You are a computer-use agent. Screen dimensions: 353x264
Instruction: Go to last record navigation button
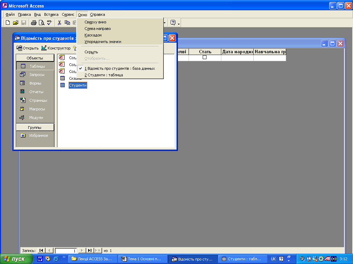(x=90, y=250)
